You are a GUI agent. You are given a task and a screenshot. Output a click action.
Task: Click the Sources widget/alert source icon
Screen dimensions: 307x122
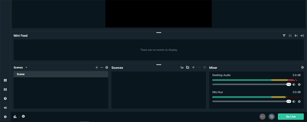[x=182, y=67]
